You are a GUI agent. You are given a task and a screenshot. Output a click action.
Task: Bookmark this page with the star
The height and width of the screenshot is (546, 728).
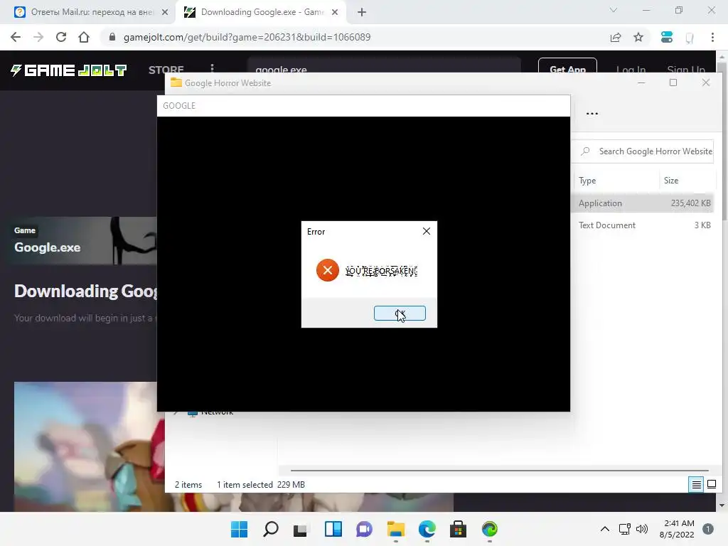pyautogui.click(x=638, y=37)
